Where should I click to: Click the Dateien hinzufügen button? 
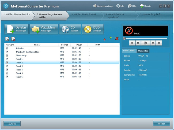point(16,29)
